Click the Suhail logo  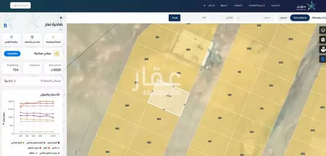point(306,6)
